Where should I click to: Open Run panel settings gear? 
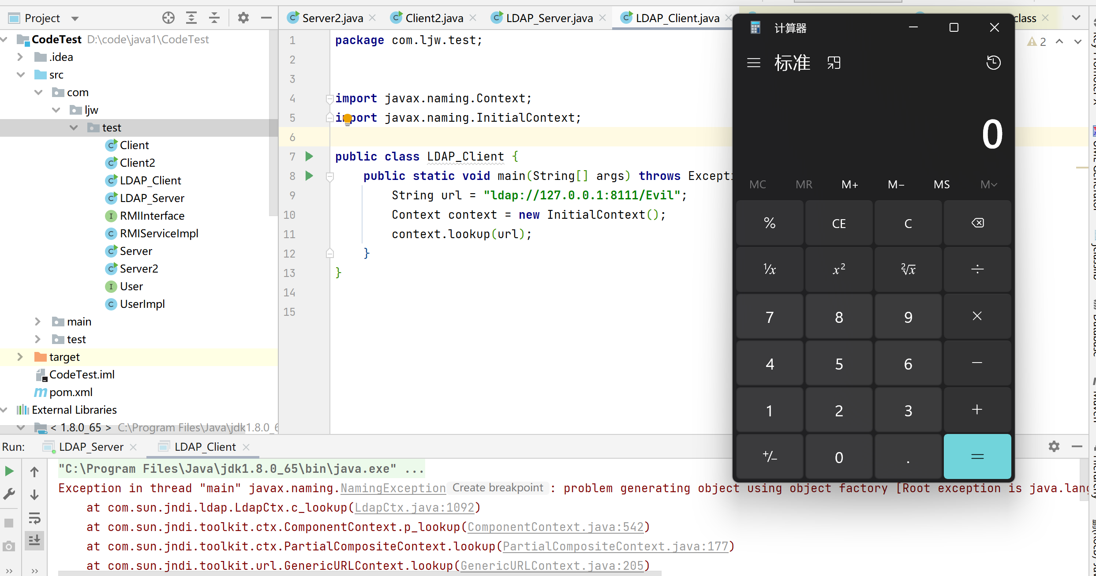point(1054,446)
